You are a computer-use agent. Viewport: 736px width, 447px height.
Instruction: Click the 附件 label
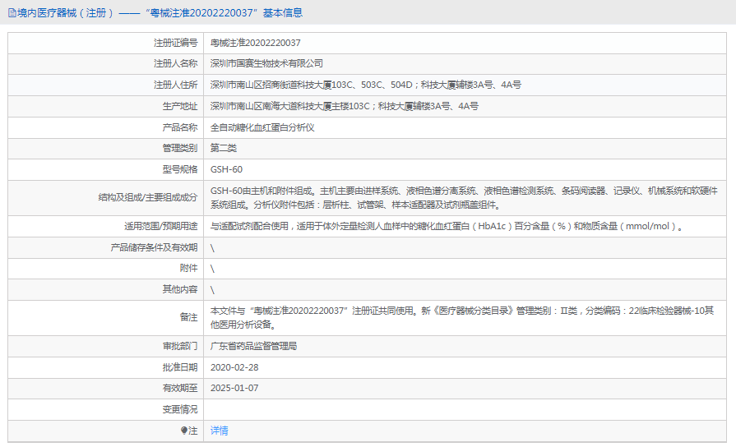pos(188,268)
